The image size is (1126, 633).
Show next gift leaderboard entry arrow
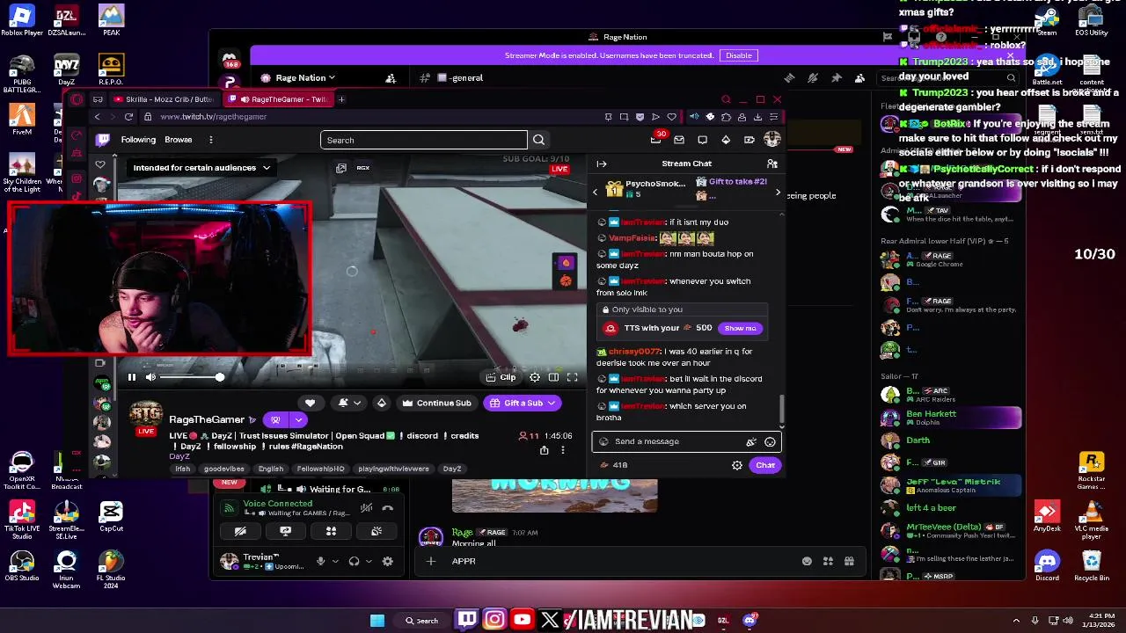point(777,192)
